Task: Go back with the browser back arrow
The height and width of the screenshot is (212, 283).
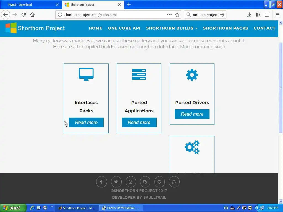Action: 6,15
